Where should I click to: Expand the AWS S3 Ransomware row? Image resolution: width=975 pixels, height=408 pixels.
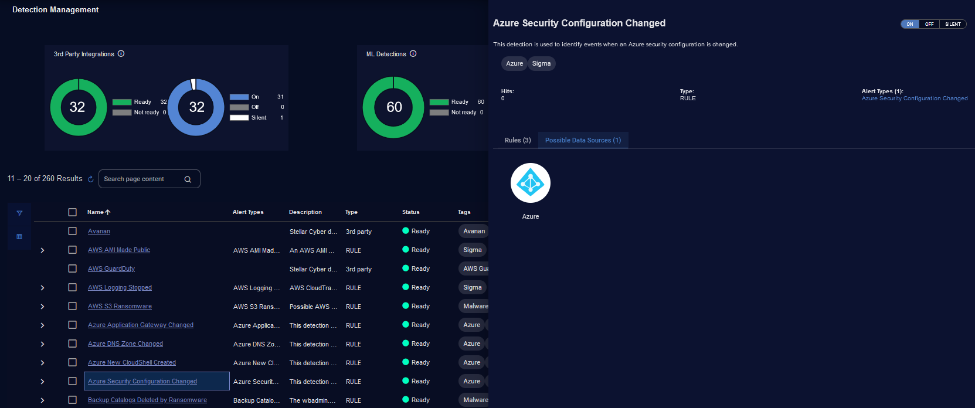point(42,307)
